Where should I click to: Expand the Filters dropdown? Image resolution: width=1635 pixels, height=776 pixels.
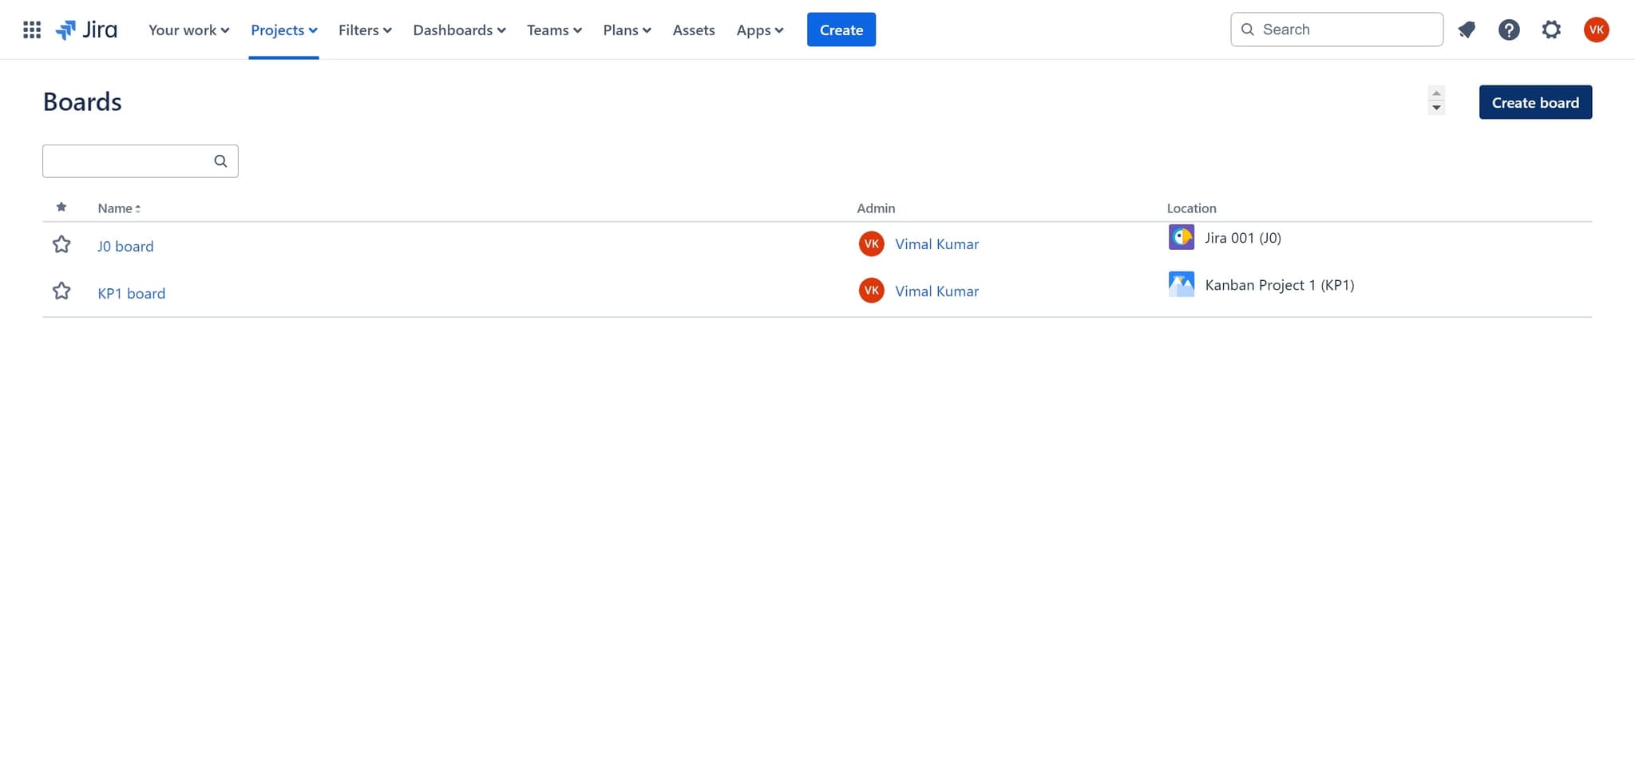pos(364,30)
